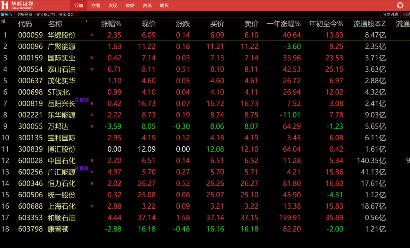Click 流通股本 value 140.35亿
Viewport: 410px width, 248px height.
pyautogui.click(x=372, y=161)
